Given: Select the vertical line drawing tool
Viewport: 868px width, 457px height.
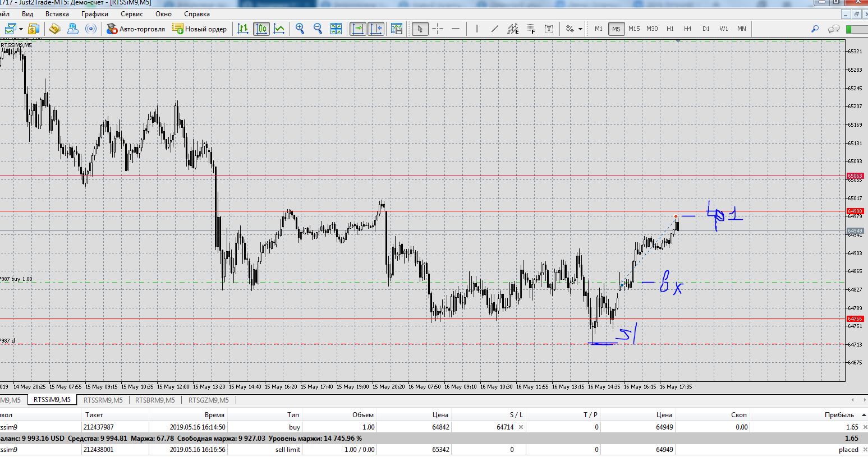Looking at the screenshot, I should click(x=477, y=29).
